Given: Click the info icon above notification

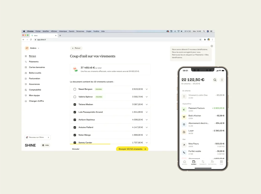Looking at the screenshot, I should [212, 46].
